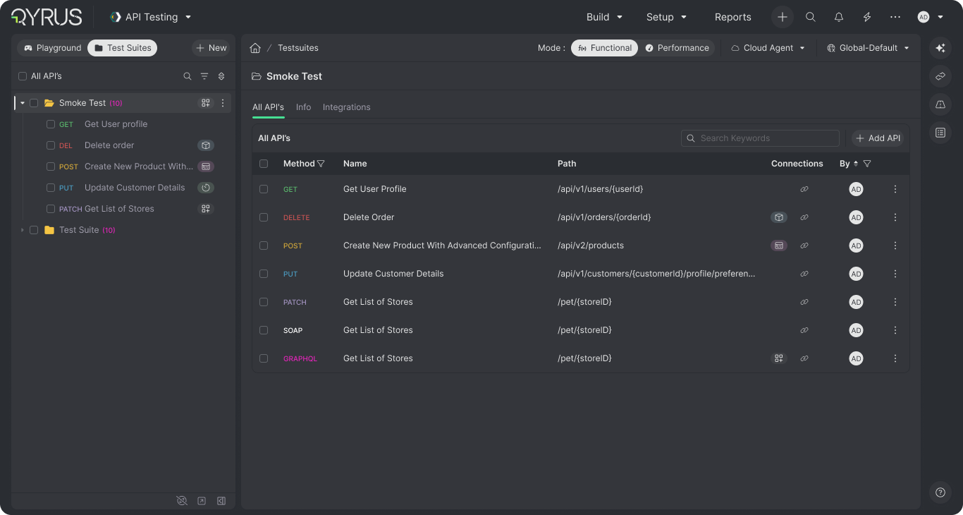Click the lightning bolt quick actions icon
This screenshot has height=515, width=963.
click(867, 17)
